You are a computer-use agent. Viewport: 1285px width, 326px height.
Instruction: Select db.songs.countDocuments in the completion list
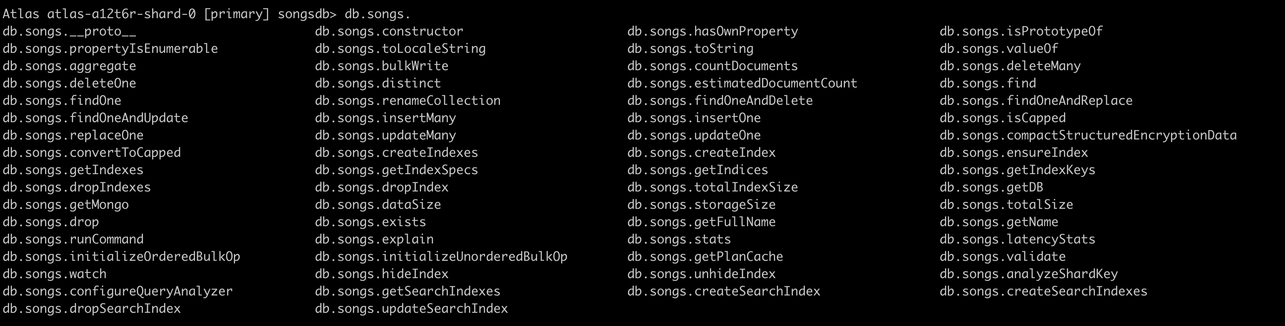pos(712,66)
